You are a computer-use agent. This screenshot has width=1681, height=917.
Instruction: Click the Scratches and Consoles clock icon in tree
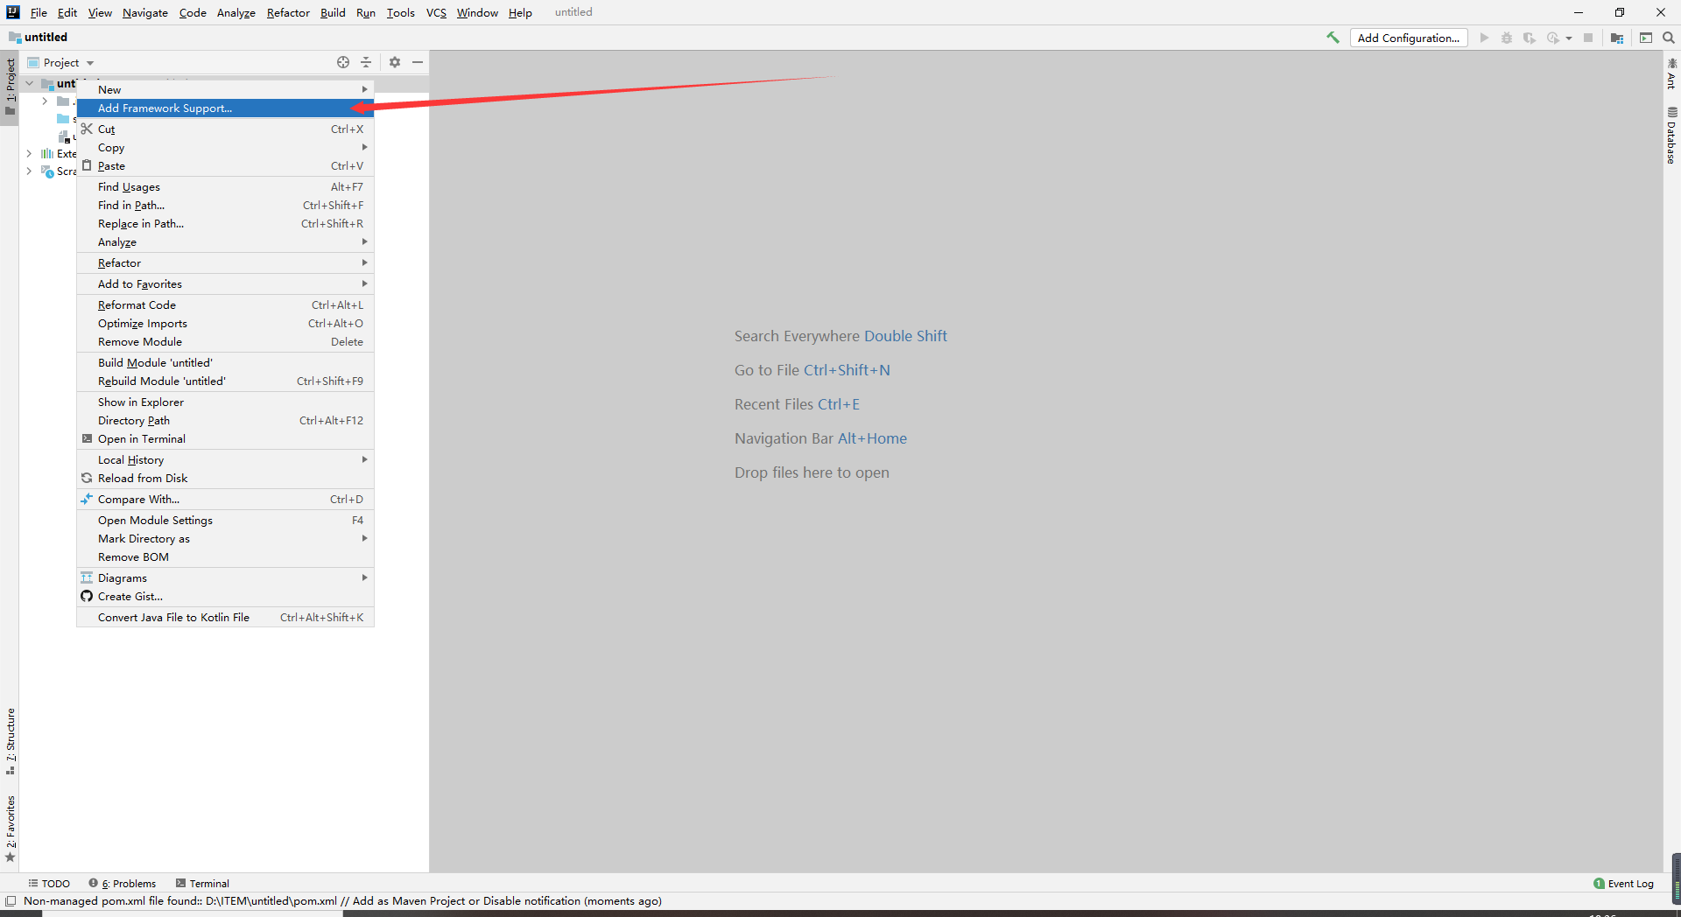coord(47,171)
